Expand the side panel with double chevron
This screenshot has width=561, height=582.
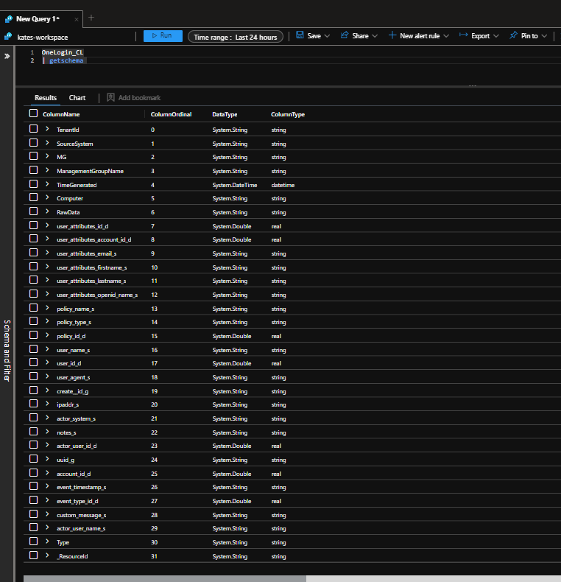coord(7,56)
